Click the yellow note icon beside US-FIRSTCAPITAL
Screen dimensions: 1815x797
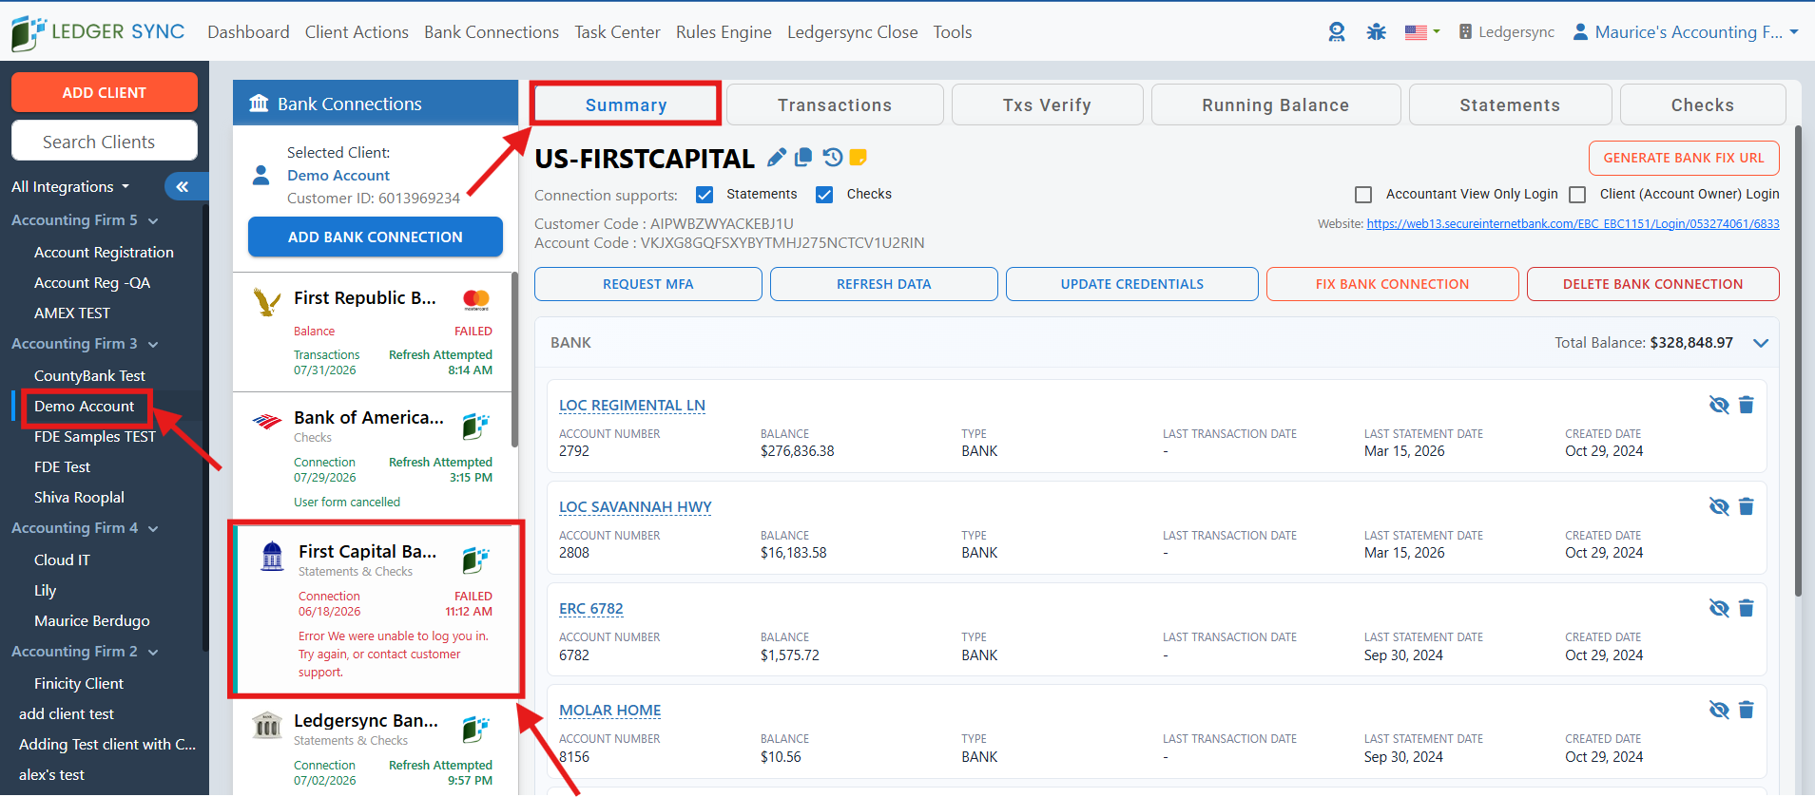pos(858,157)
